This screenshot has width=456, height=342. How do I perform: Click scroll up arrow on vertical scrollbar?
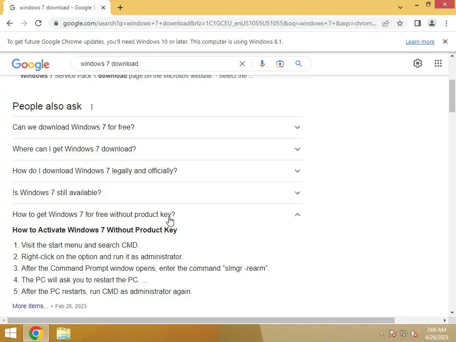pyautogui.click(x=452, y=55)
